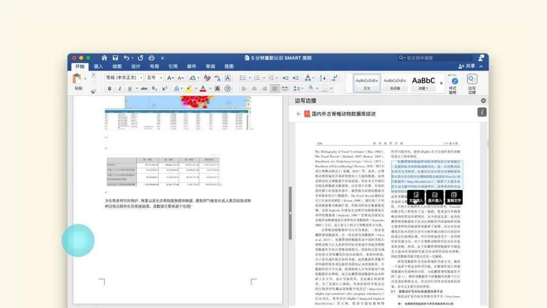
Task: Click the subscript X₂ icon
Action: [x=154, y=89]
